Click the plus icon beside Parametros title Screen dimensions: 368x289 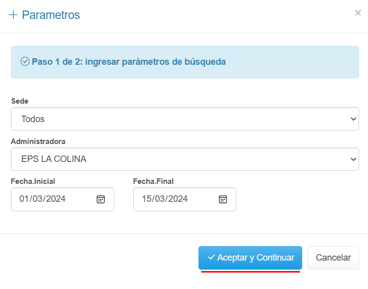point(13,15)
